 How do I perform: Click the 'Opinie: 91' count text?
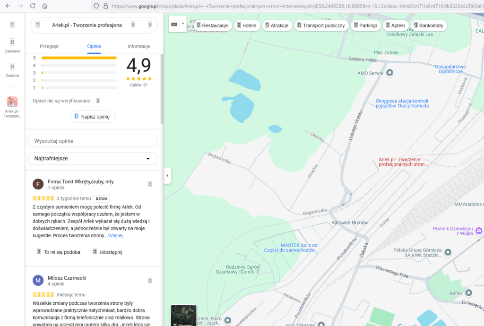138,85
